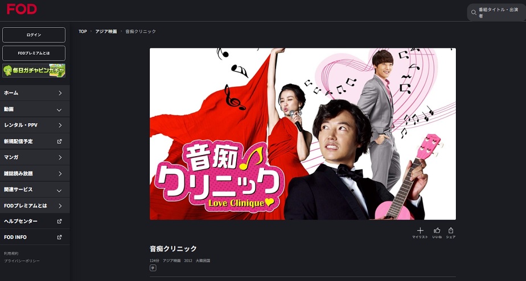
Task: Go to アジア映画 breadcrumb link
Action: 106,31
